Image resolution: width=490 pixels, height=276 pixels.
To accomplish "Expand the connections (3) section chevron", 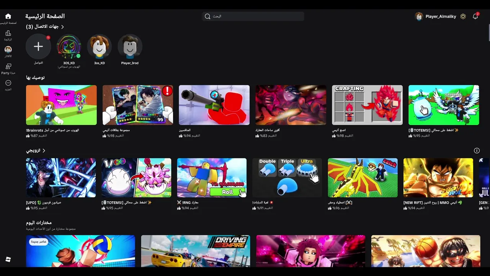I will click(62, 27).
